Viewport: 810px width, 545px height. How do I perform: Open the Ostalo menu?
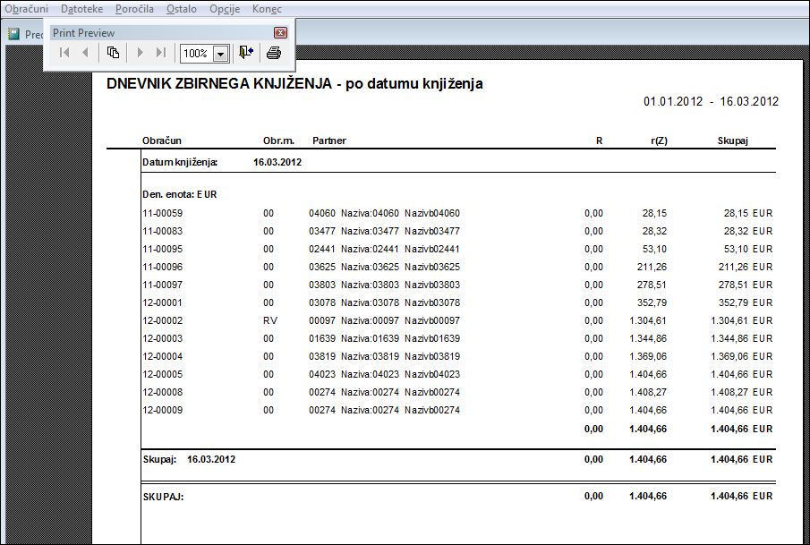[182, 9]
